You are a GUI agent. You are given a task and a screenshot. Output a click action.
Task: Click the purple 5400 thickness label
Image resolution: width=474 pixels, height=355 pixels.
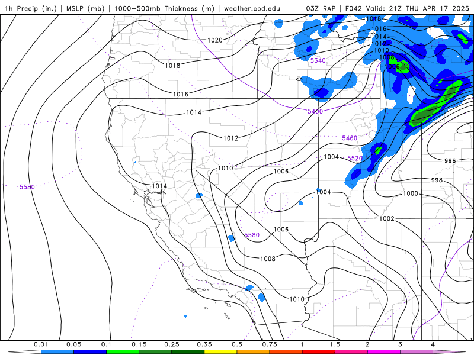[x=315, y=111]
